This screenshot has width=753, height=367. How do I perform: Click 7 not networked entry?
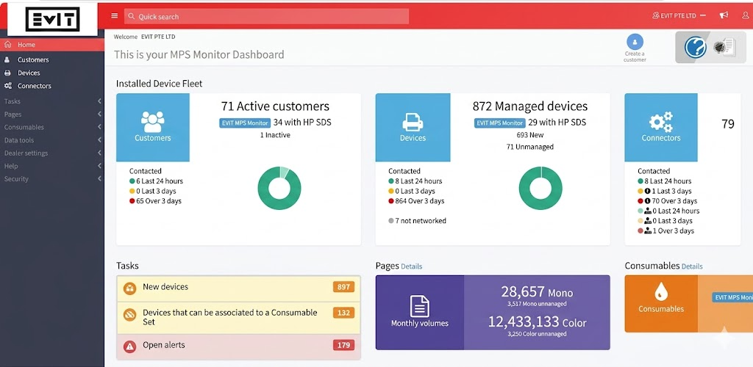(417, 221)
